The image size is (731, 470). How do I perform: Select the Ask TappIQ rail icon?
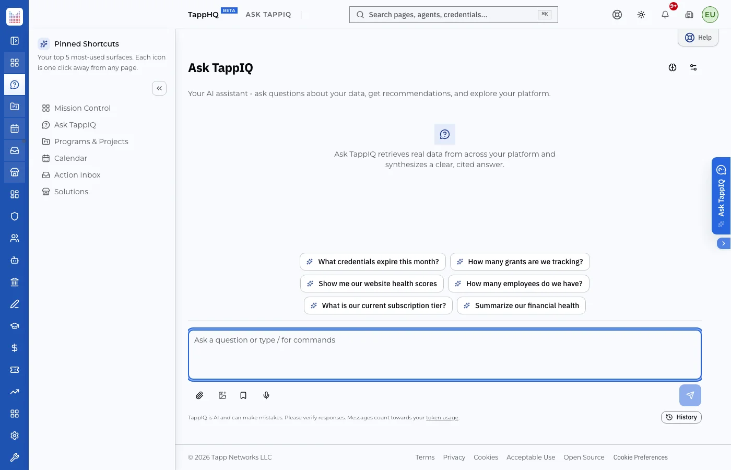tap(15, 85)
